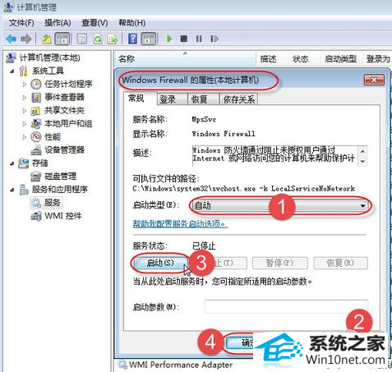Click the green Start service play icon
Screen dimensions: 392x372
tap(168, 39)
